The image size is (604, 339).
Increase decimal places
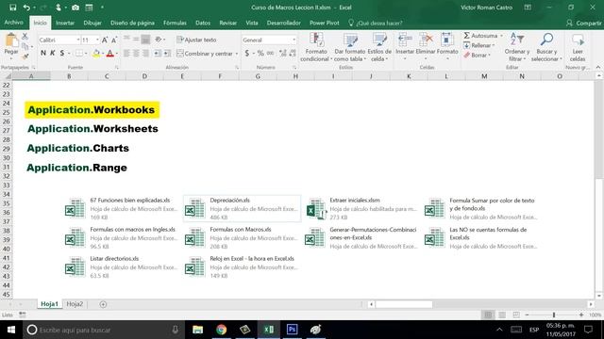(x=283, y=54)
